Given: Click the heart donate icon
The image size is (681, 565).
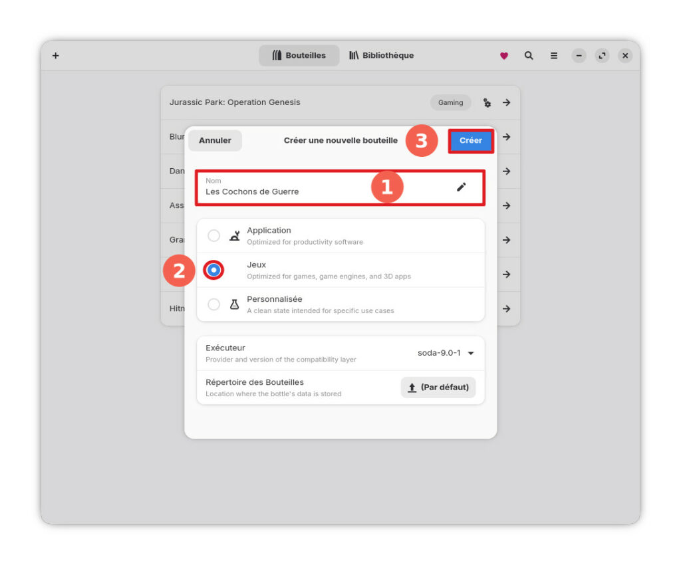Looking at the screenshot, I should click(504, 56).
